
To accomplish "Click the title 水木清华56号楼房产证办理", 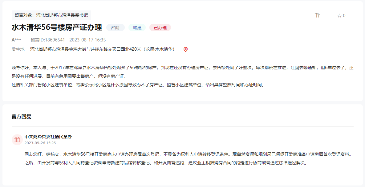I will (x=57, y=27).
